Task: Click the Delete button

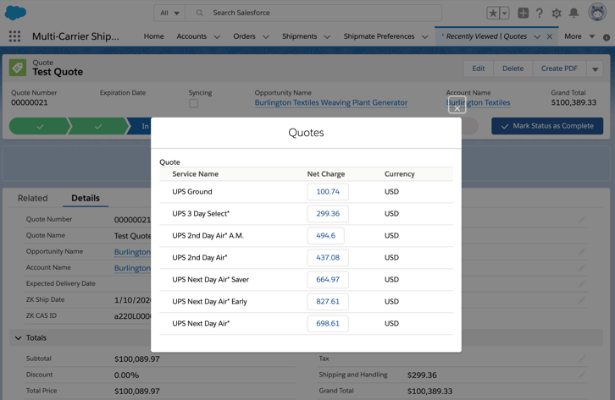Action: click(513, 68)
